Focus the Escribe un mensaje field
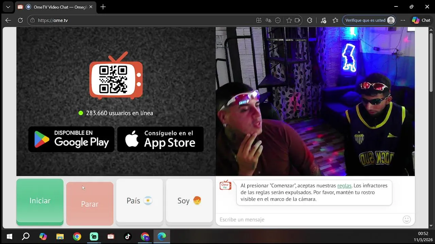 click(309, 220)
